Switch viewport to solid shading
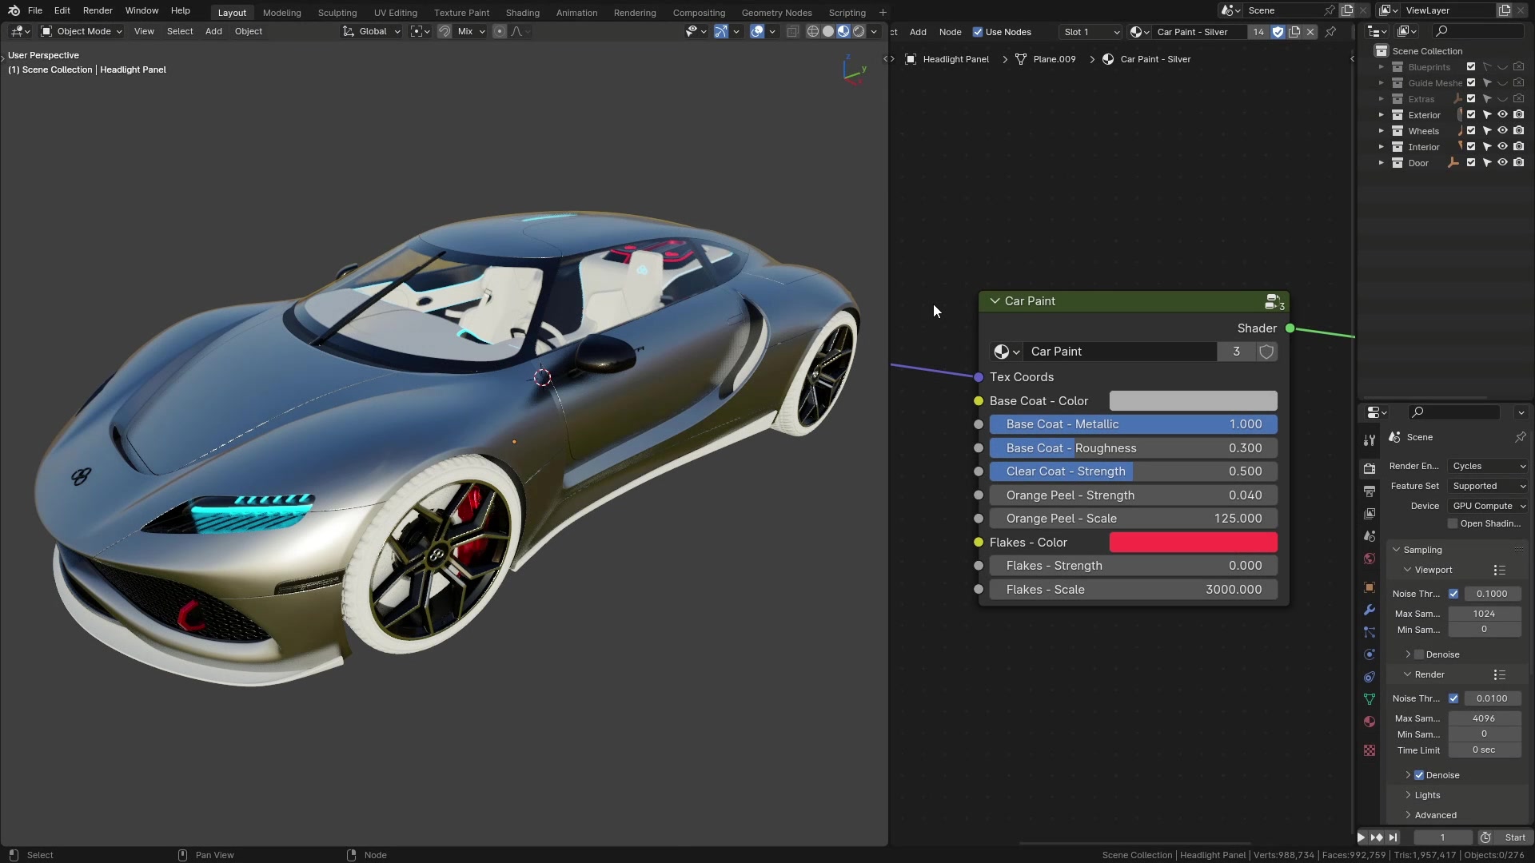 (828, 31)
